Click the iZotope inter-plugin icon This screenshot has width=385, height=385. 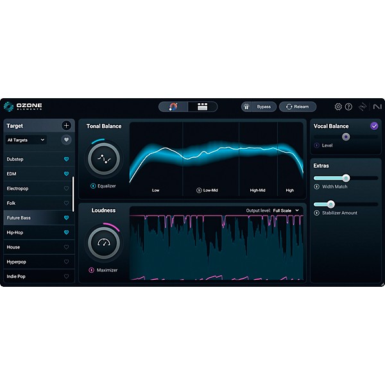(x=363, y=107)
